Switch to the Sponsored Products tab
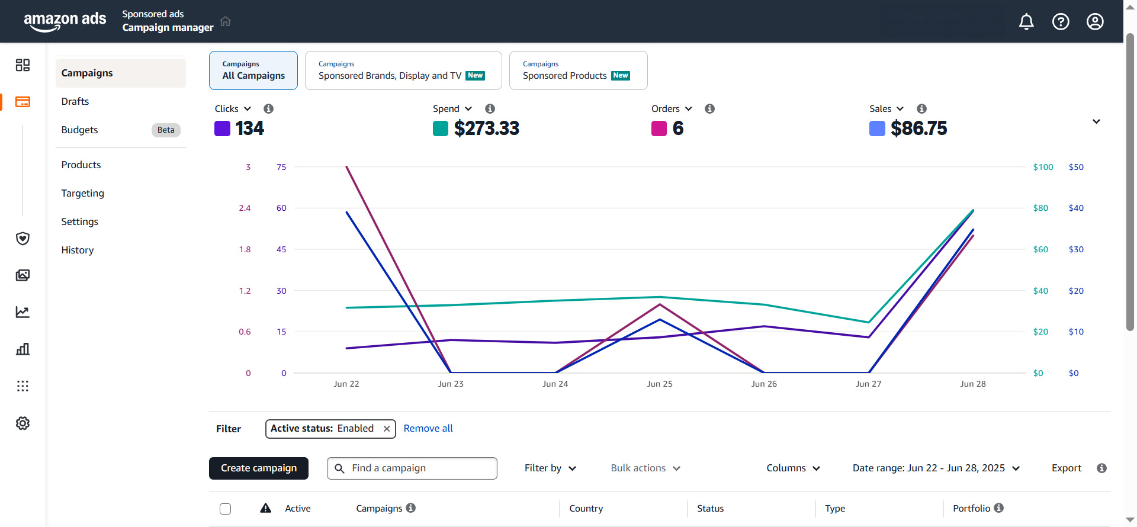1137x527 pixels. [577, 70]
